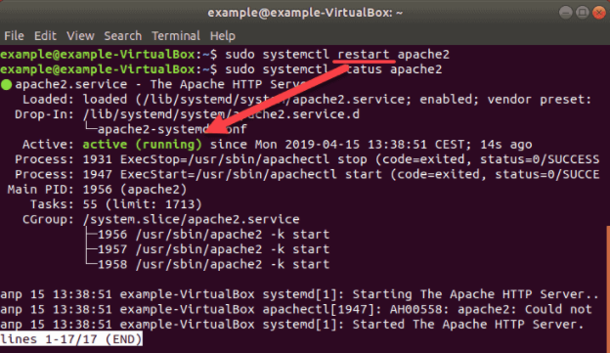Open the Edit menu

pyautogui.click(x=45, y=36)
